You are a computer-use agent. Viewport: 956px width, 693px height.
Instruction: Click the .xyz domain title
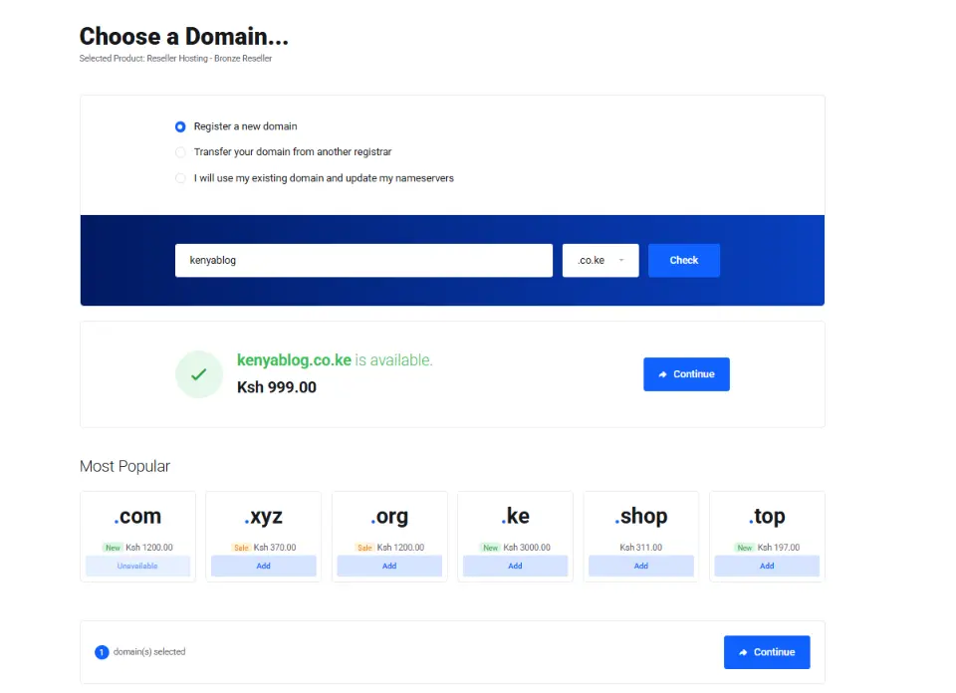[x=263, y=517]
